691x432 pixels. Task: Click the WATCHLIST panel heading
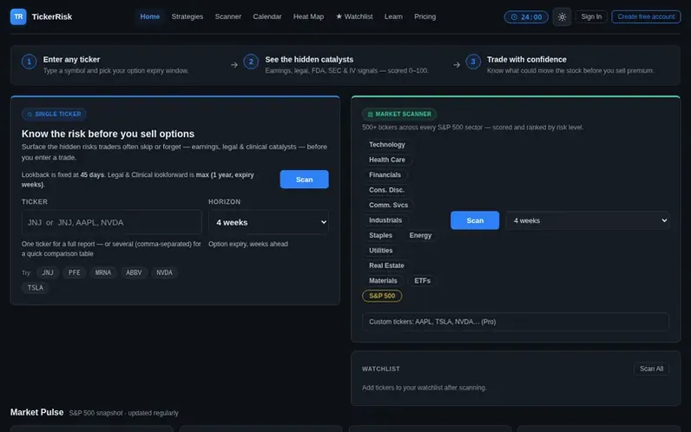381,369
